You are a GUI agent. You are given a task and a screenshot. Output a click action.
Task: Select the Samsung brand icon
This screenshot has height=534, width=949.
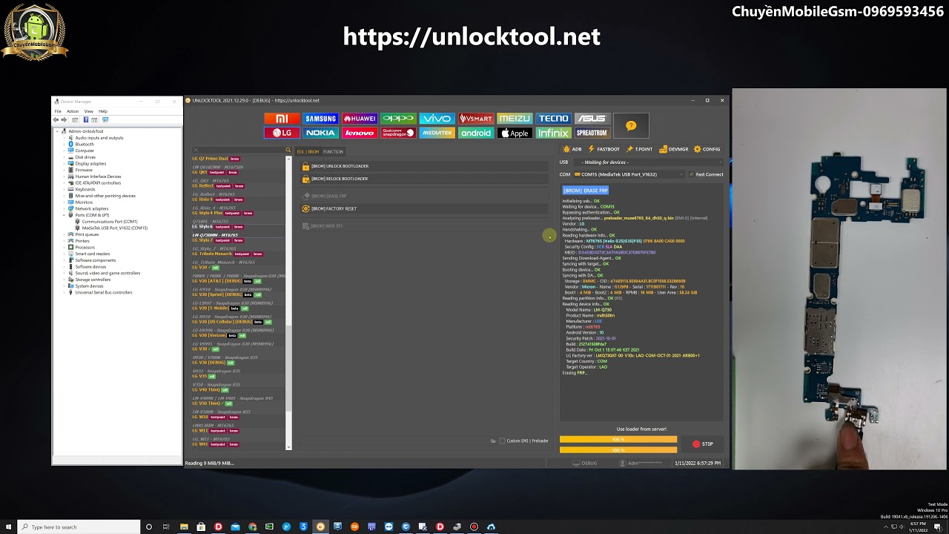point(320,119)
